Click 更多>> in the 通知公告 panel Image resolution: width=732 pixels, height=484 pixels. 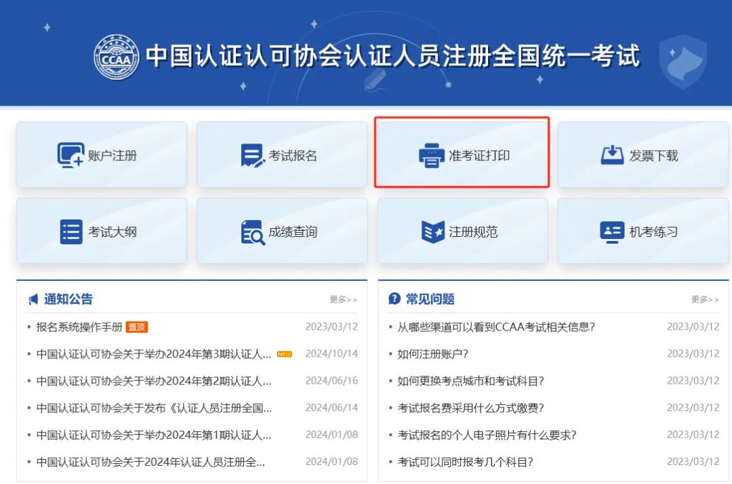coord(344,299)
